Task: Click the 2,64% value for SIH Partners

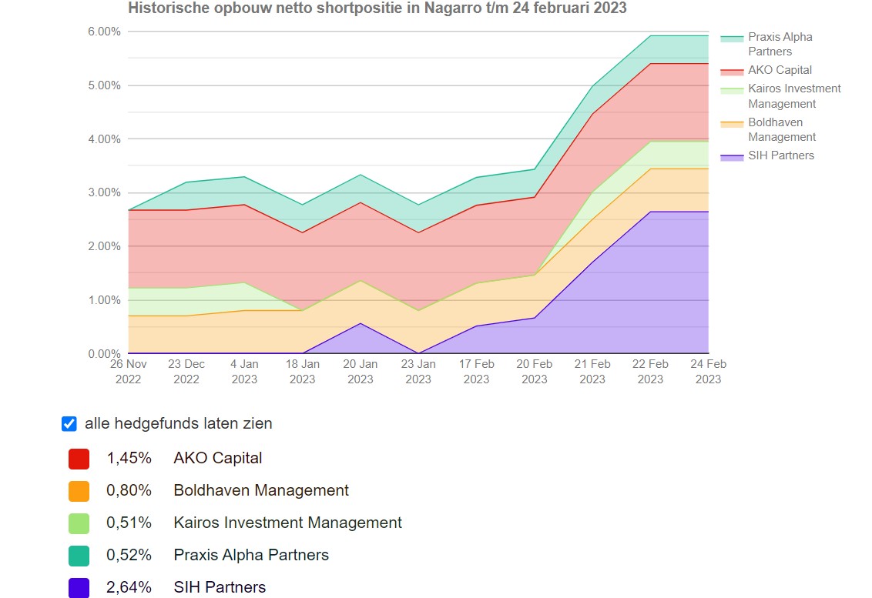Action: (129, 588)
